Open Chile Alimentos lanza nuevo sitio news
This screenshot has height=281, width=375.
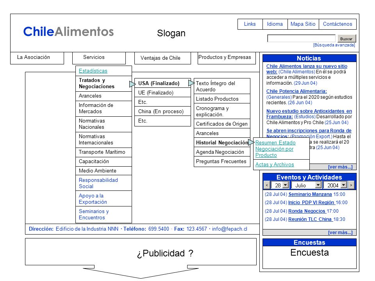pyautogui.click(x=307, y=69)
